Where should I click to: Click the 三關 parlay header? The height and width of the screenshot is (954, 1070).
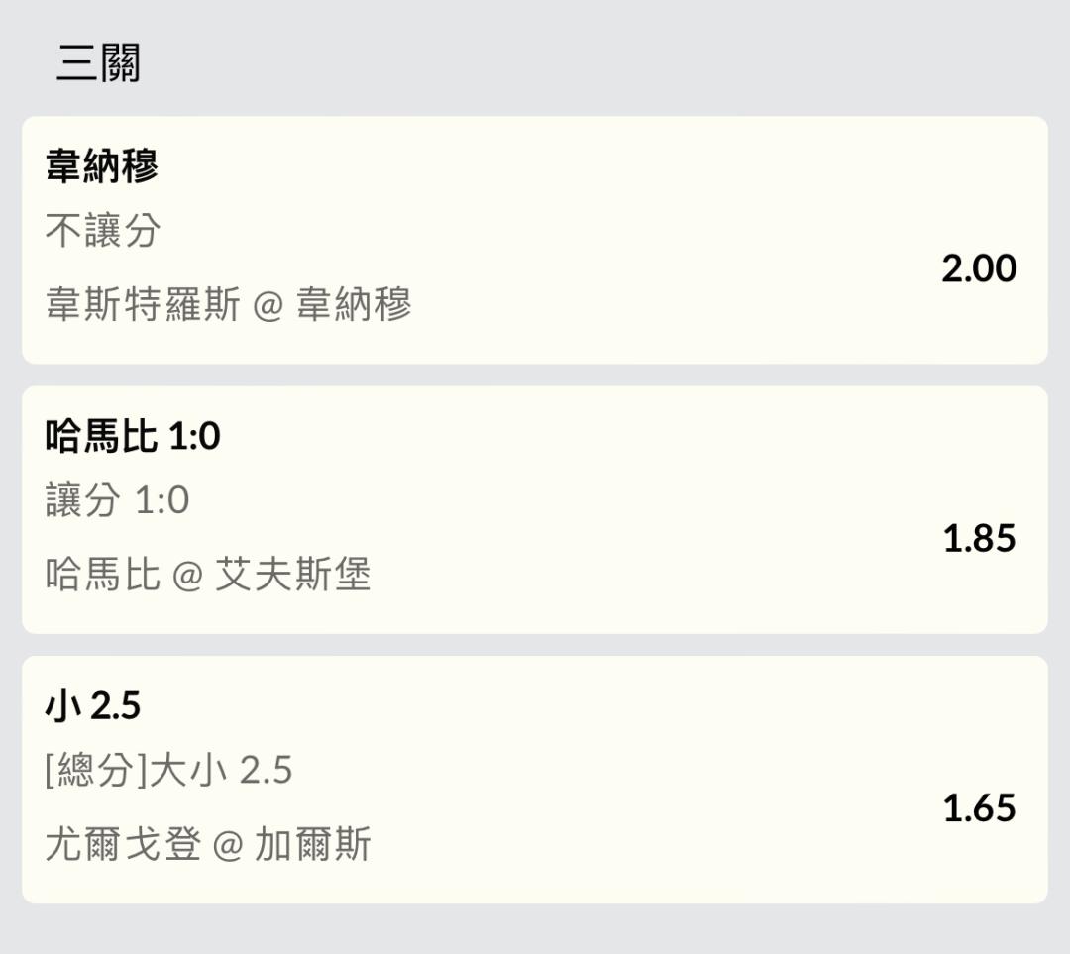(98, 63)
